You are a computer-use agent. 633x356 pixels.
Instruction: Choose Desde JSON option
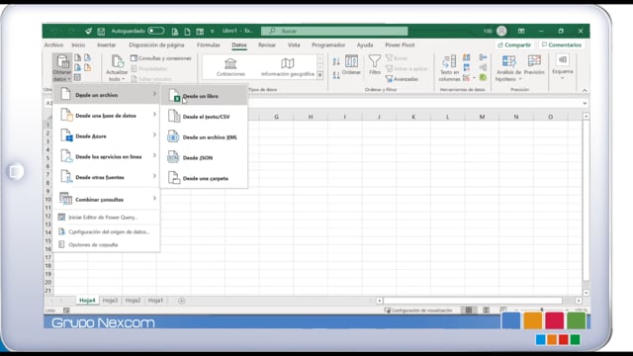tap(204, 158)
